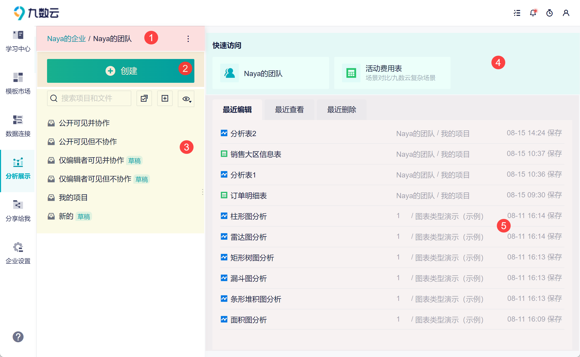Viewport: 580px width, 357px height.
Task: Open the user profile icon
Action: click(566, 13)
